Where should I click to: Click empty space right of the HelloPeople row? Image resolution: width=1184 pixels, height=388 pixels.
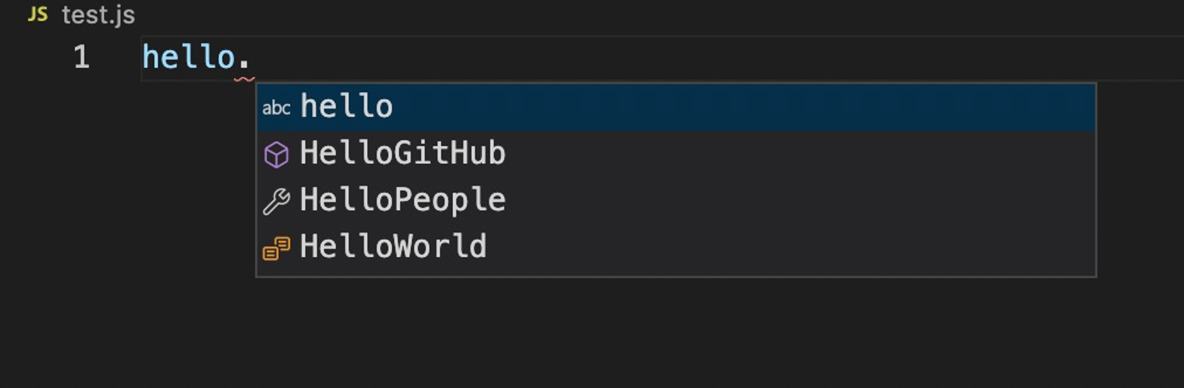799,200
